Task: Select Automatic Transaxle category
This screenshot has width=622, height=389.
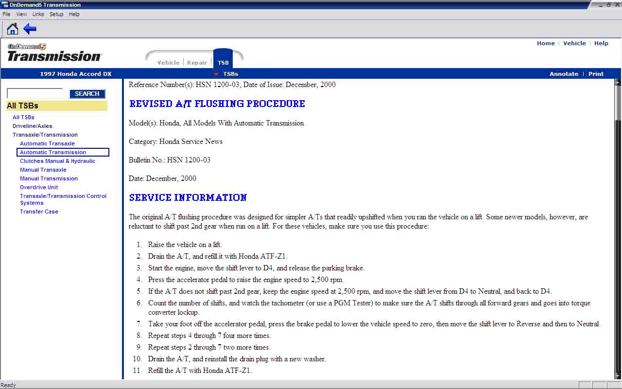Action: [47, 143]
